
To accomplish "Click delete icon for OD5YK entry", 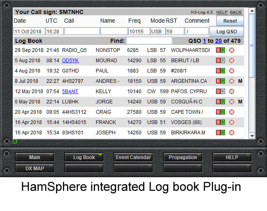I will (232, 61).
